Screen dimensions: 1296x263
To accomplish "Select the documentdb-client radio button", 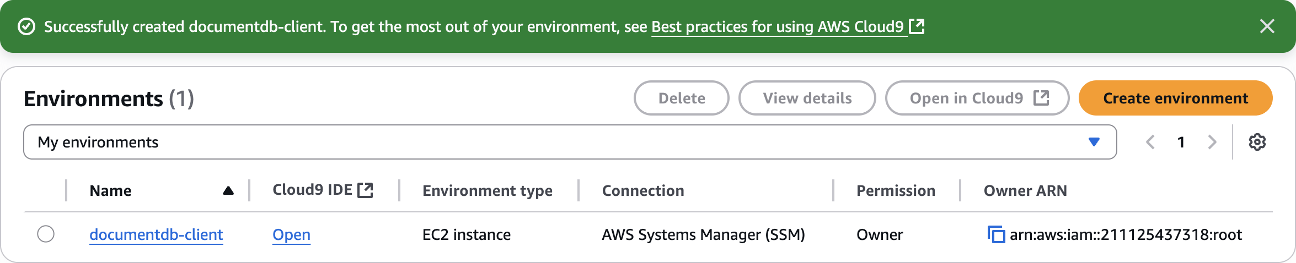I will [x=46, y=234].
